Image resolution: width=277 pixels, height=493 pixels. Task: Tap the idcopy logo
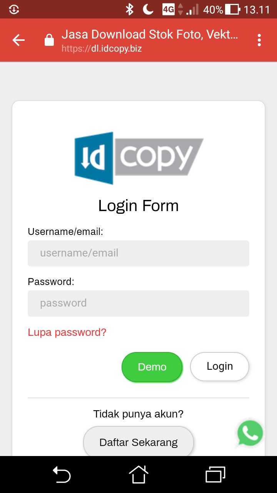click(138, 158)
